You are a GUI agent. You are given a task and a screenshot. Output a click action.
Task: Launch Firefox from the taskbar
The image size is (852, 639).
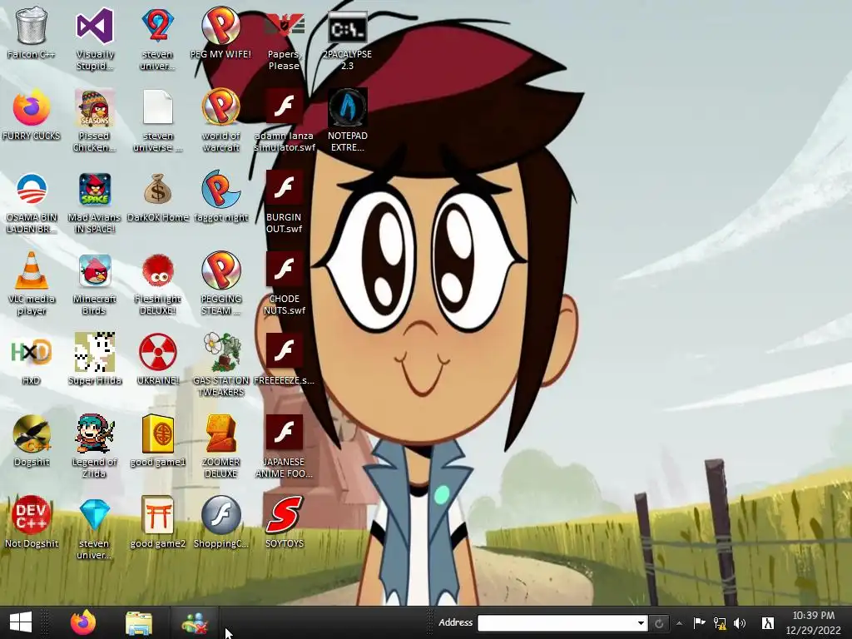(x=83, y=622)
